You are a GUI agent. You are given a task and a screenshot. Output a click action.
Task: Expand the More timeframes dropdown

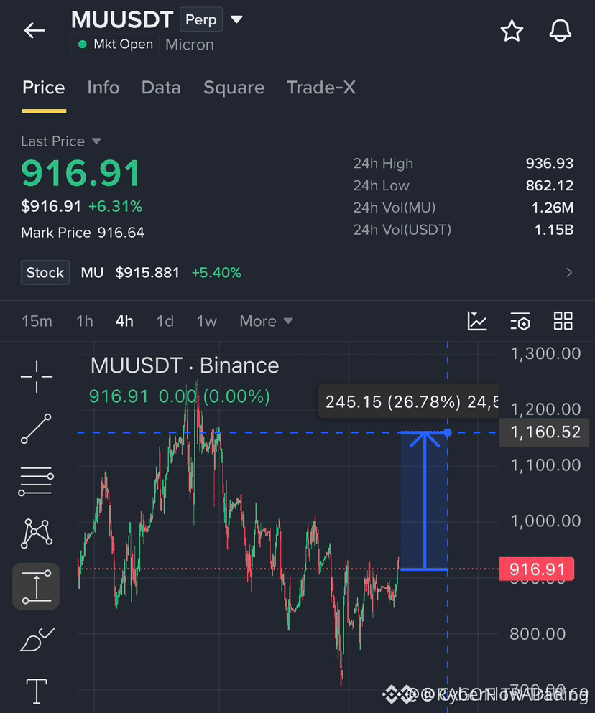point(267,321)
